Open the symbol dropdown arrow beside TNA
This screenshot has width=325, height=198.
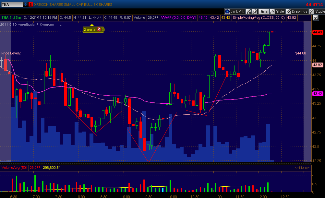(25, 4)
